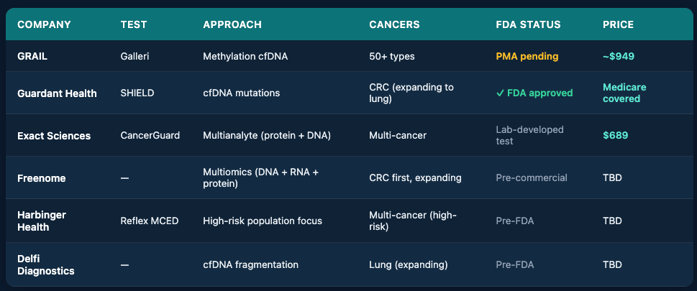Click the Guardant Health company name
The height and width of the screenshot is (291, 697).
(x=57, y=93)
